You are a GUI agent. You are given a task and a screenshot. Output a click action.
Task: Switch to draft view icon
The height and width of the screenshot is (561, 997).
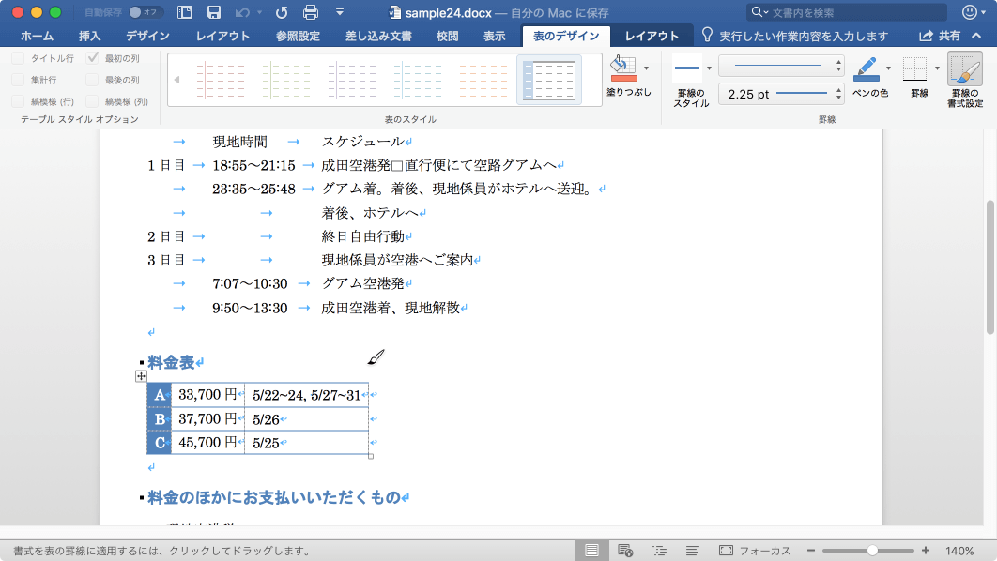(x=693, y=551)
